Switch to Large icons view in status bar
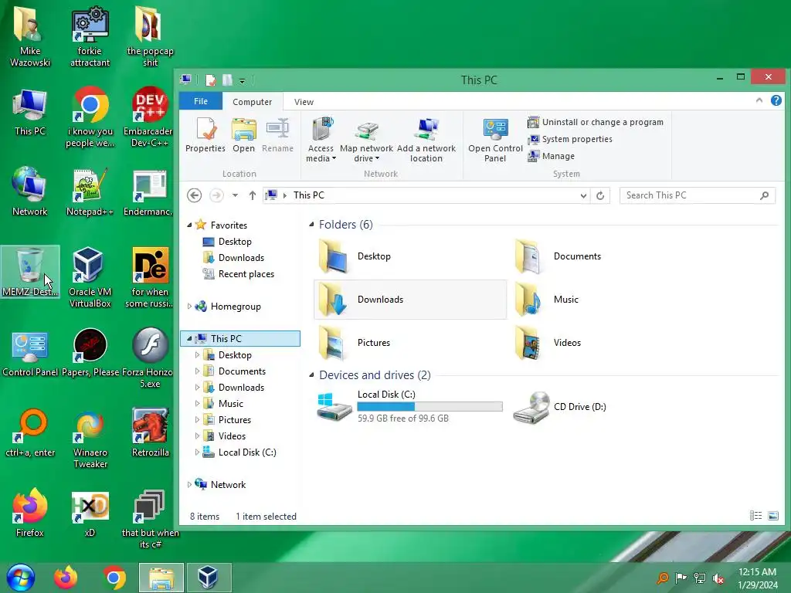Screen dimensions: 791x593 click(x=772, y=515)
